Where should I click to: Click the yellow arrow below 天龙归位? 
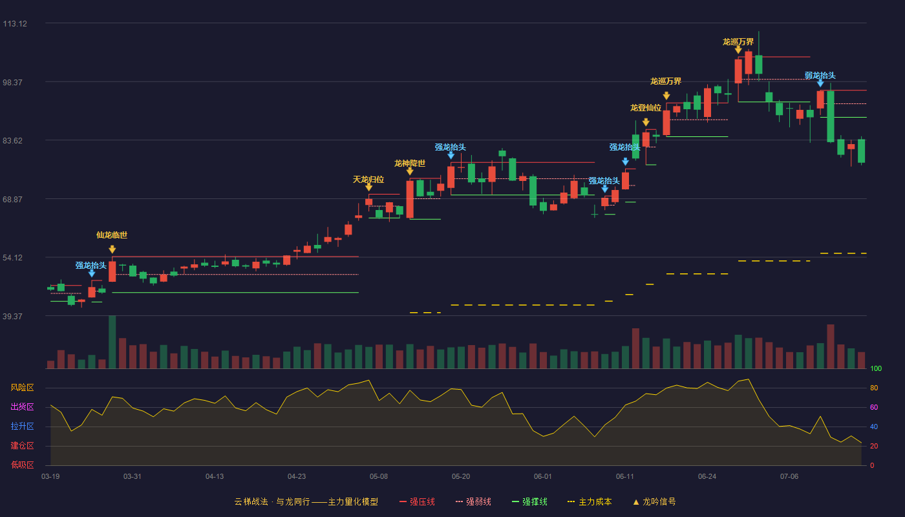tap(368, 187)
